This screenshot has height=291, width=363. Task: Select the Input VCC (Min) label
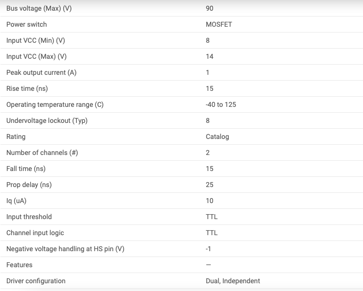36,40
